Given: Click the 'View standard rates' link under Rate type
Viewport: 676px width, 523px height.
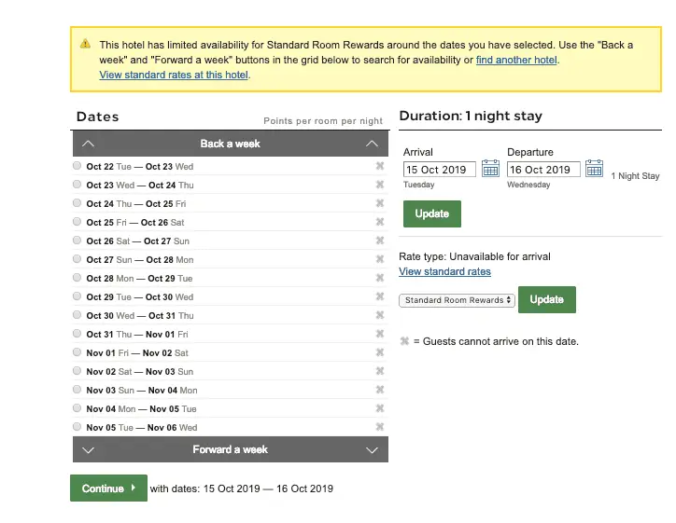Looking at the screenshot, I should coord(444,271).
